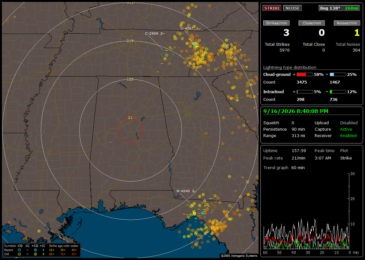The width and height of the screenshot is (365, 260).
Task: Click the red center range circle
Action: tap(130, 130)
